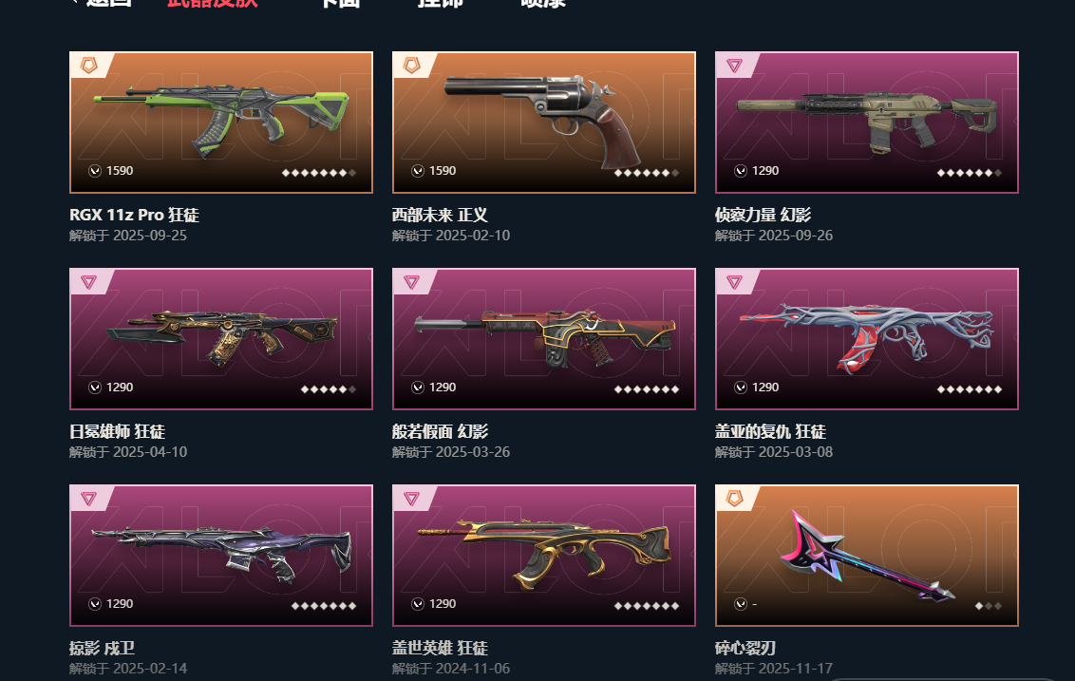Switch to the 挂饰 tab
Screen dimensions: 1075x681
pyautogui.click(x=441, y=2)
